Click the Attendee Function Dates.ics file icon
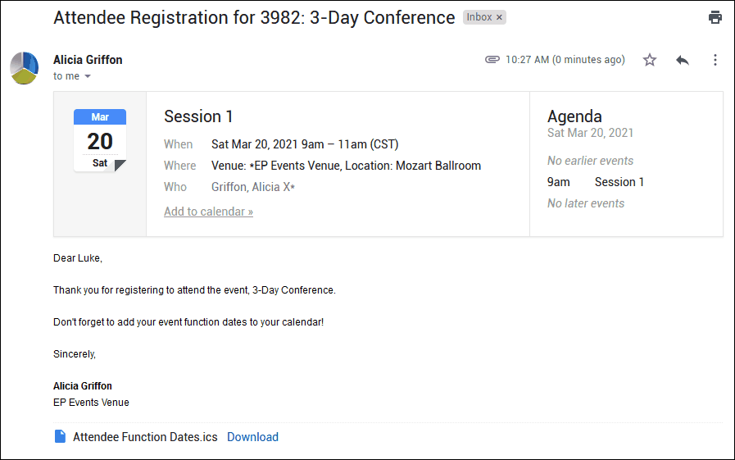This screenshot has width=735, height=460. (x=60, y=436)
